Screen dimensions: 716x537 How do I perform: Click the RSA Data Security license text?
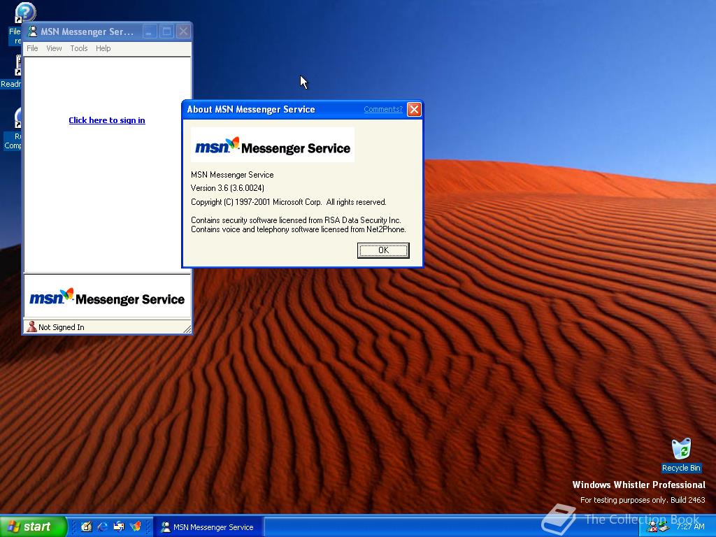pyautogui.click(x=296, y=220)
